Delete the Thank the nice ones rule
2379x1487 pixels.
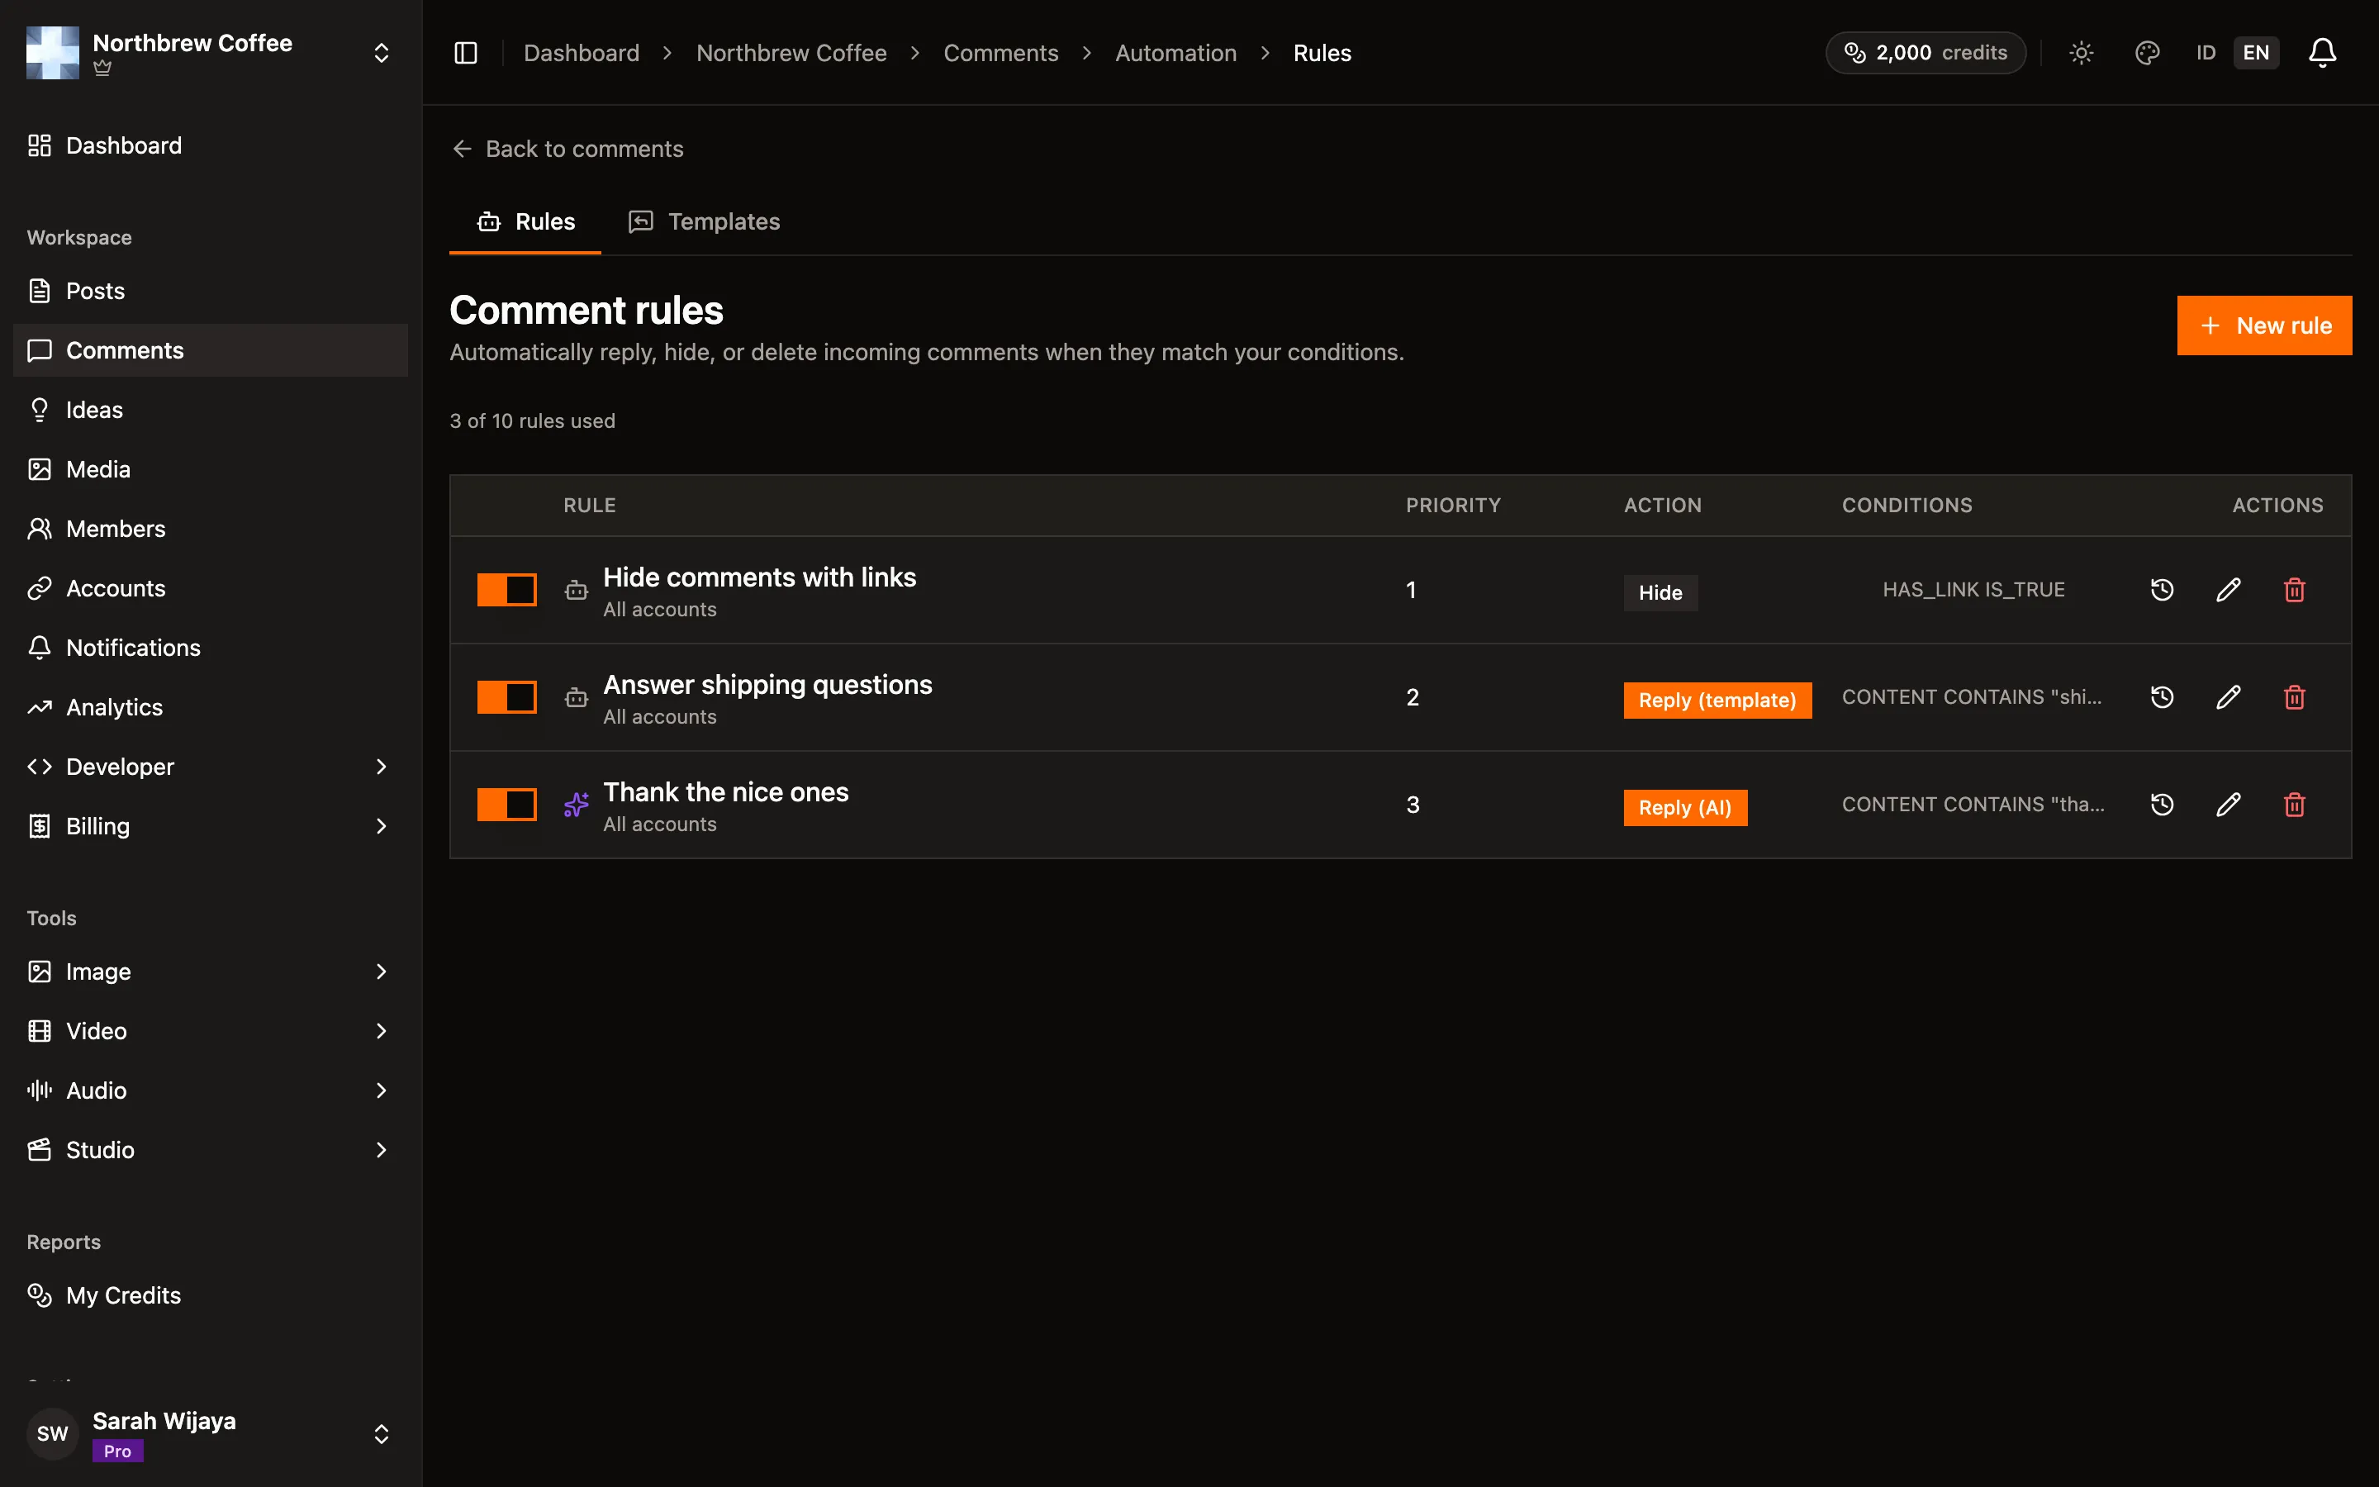click(x=2295, y=805)
